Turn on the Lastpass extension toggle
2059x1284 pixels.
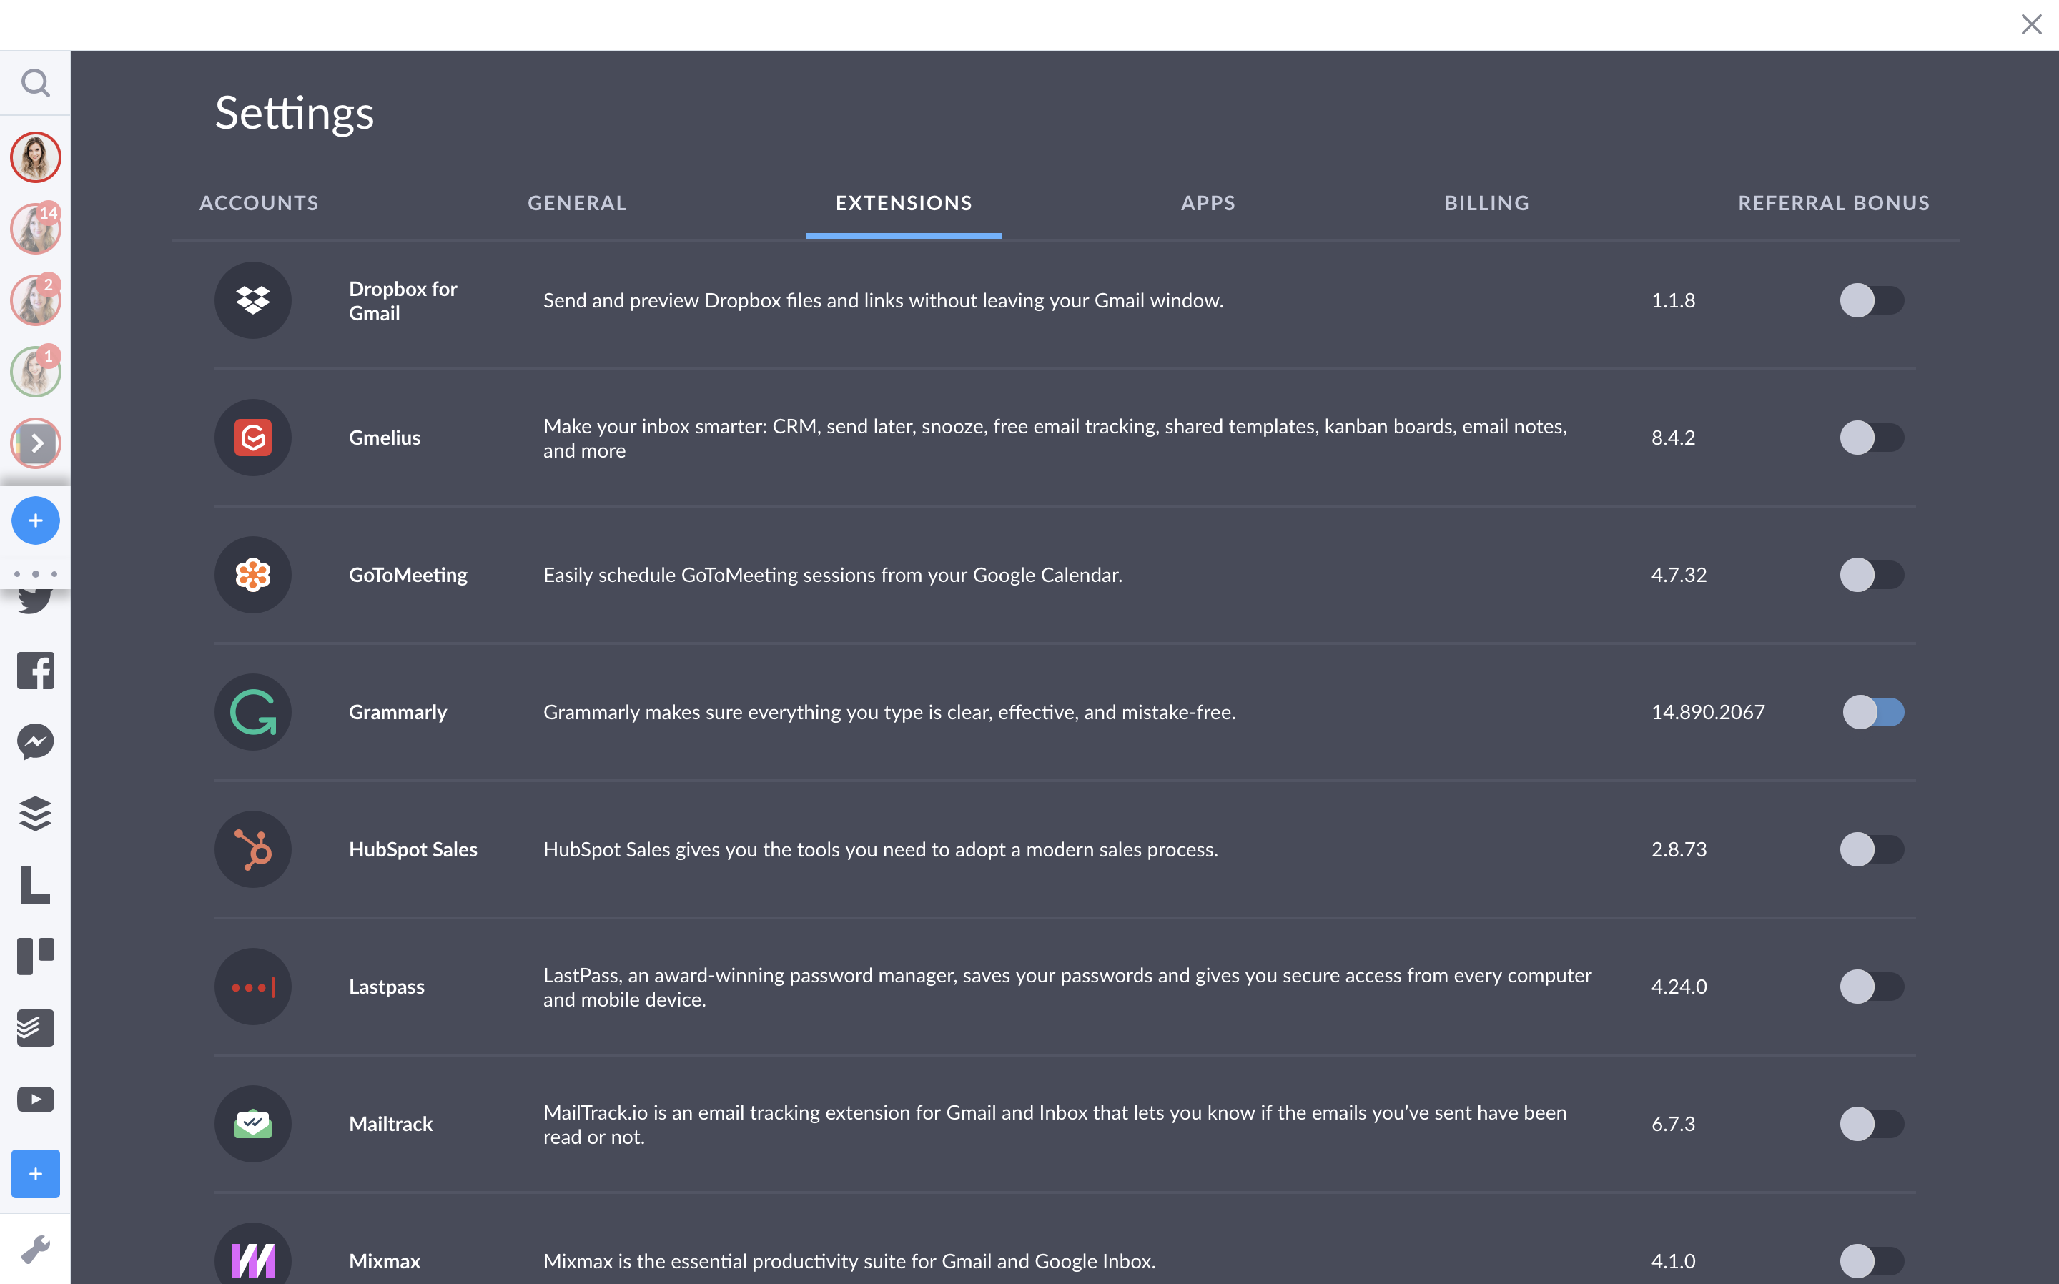pos(1872,987)
